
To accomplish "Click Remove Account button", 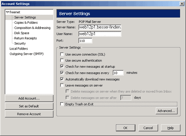I will 29,114.
